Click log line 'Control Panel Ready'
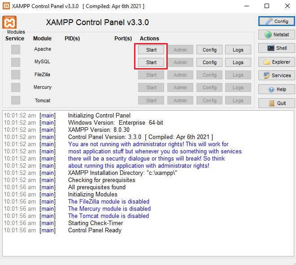This screenshot has width=296, height=265. coord(95,230)
